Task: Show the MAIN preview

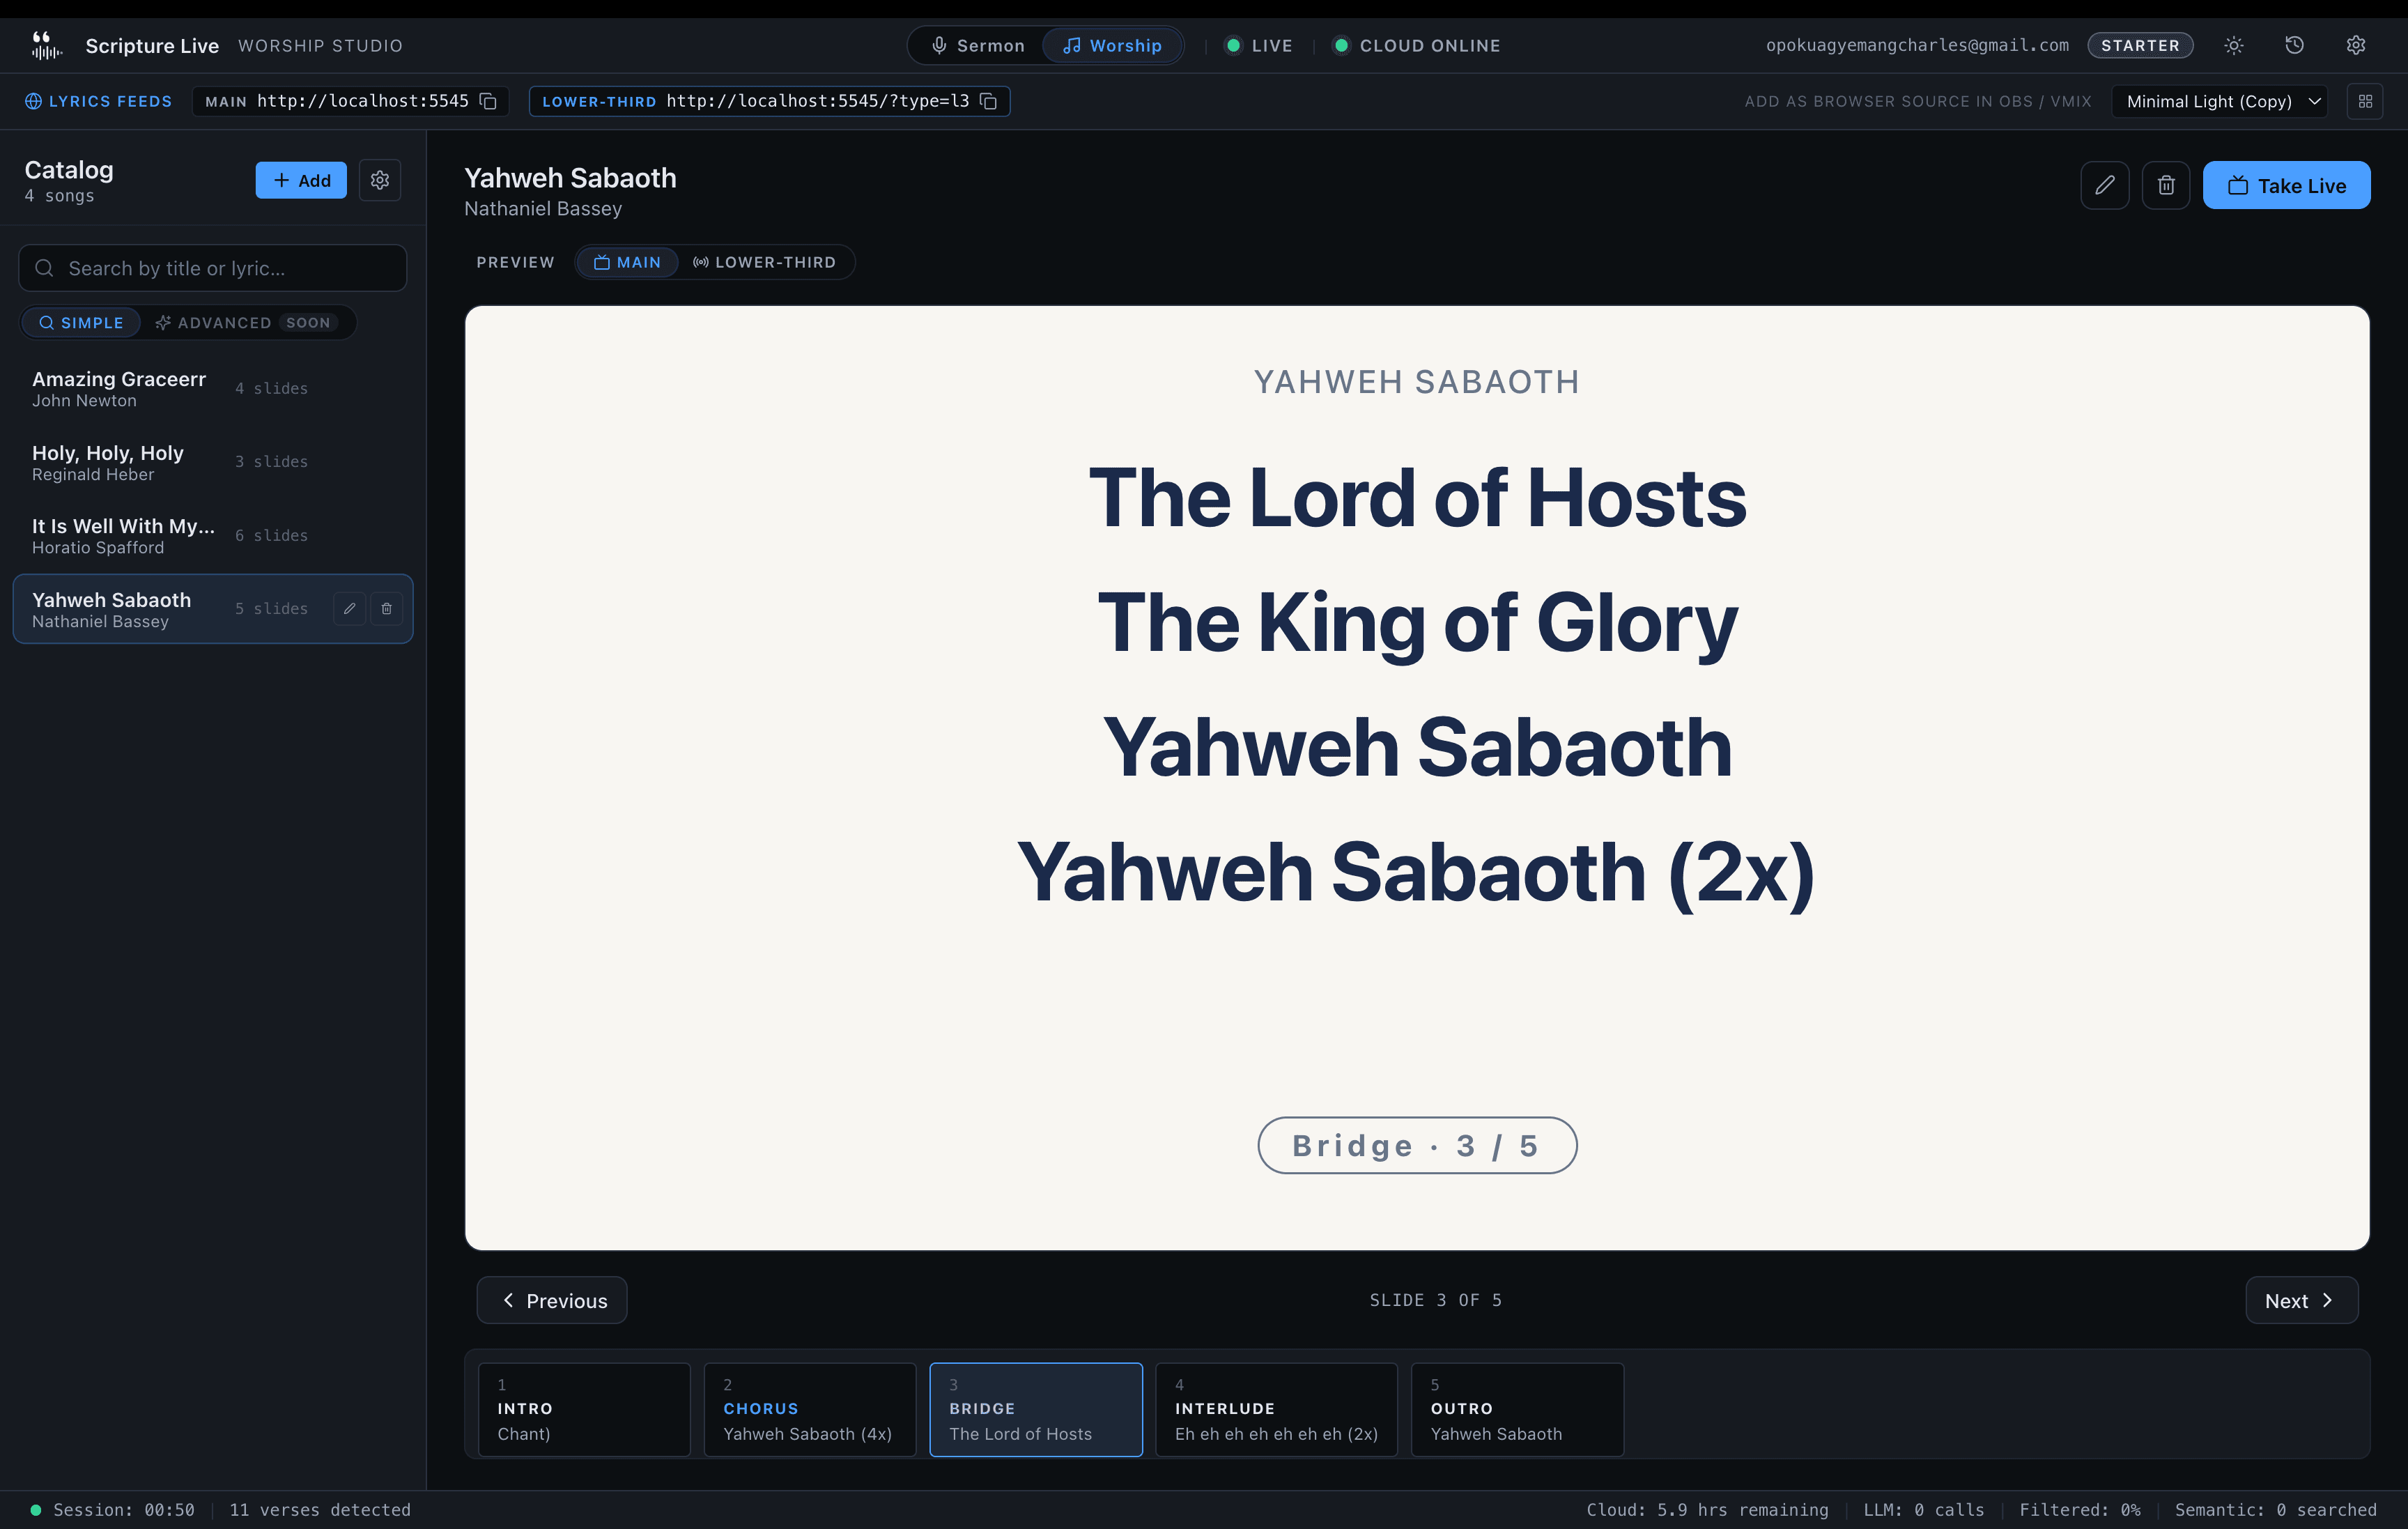Action: 627,262
